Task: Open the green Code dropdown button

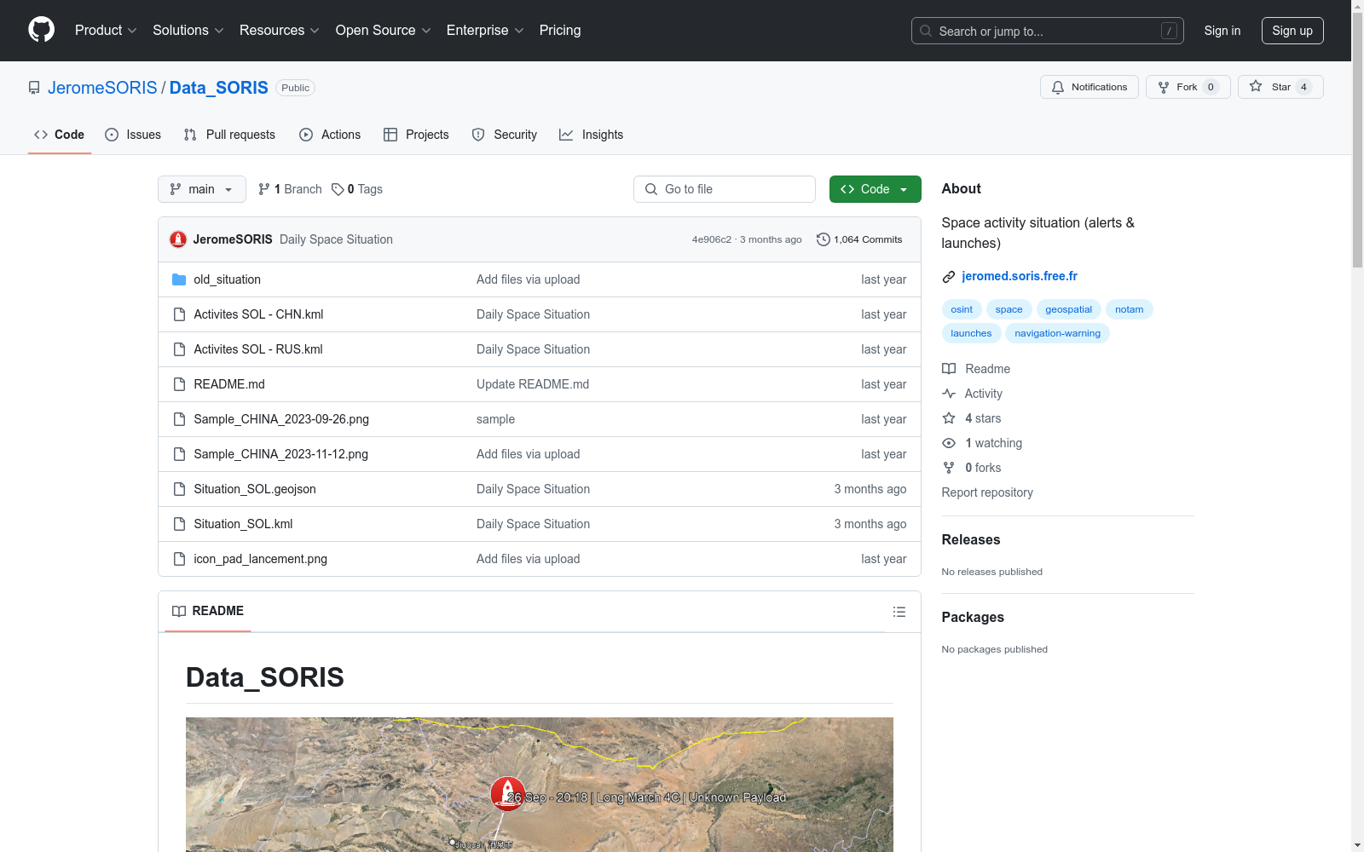Action: (876, 189)
